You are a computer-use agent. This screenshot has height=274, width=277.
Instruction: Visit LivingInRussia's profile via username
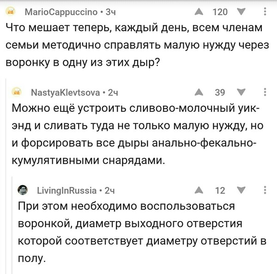coord(66,190)
